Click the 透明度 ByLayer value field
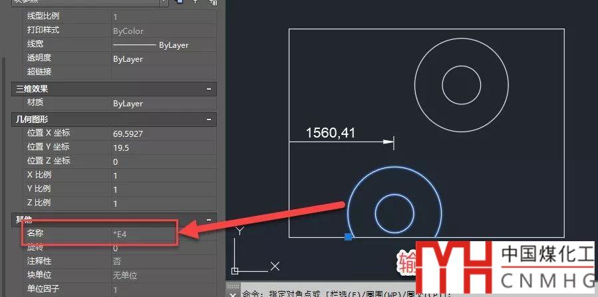This screenshot has width=598, height=297. [x=163, y=59]
